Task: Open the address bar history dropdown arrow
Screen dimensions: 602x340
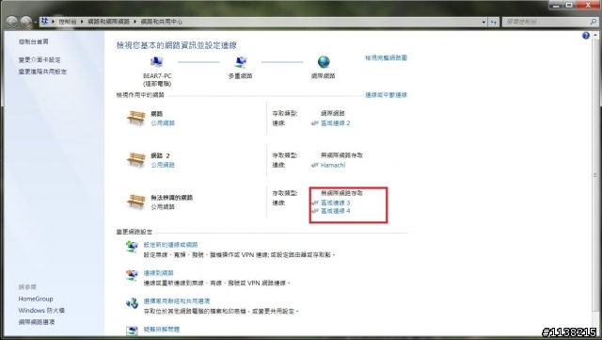Action: coord(483,22)
